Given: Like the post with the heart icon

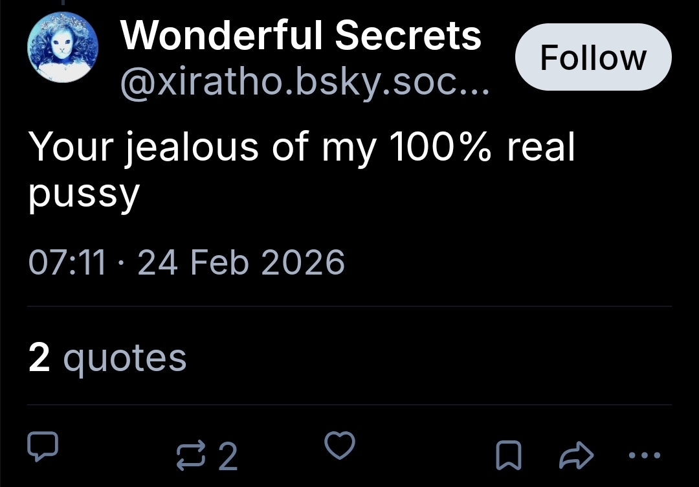Looking at the screenshot, I should (338, 447).
